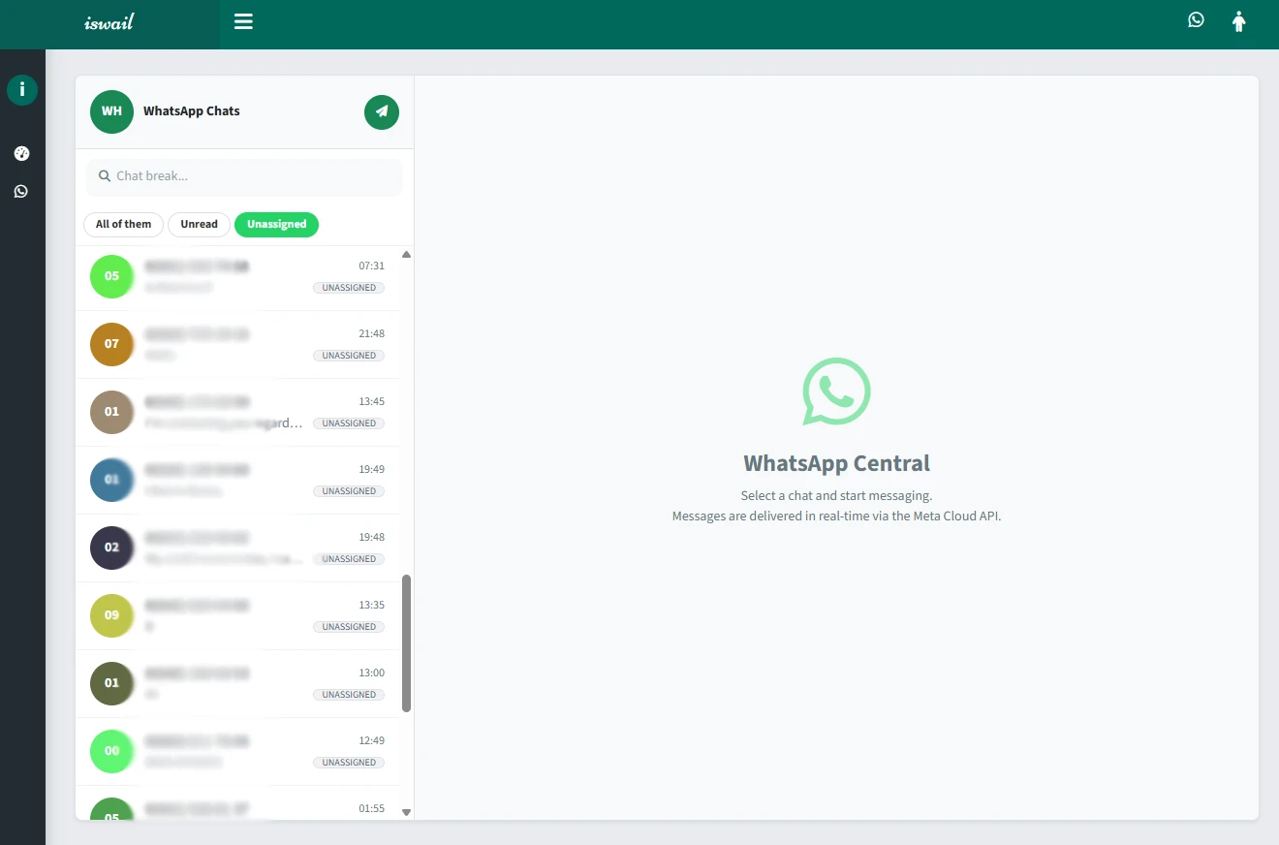Screen dimensions: 1279x845
Task: Switch on the 'Unread' filter
Action: point(199,224)
